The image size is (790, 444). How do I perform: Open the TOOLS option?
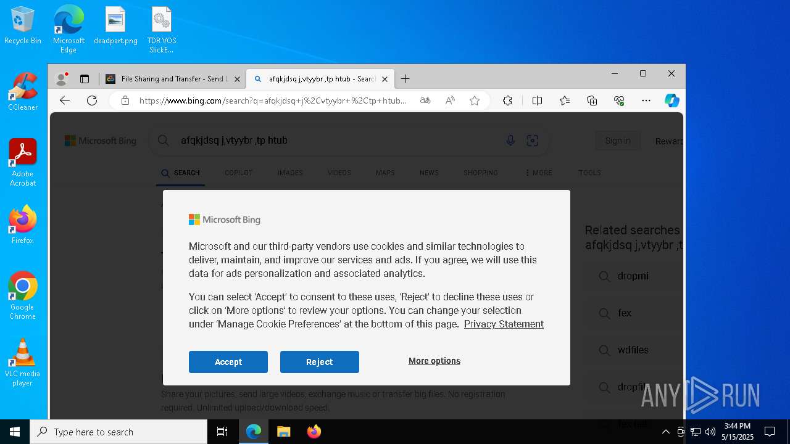590,173
